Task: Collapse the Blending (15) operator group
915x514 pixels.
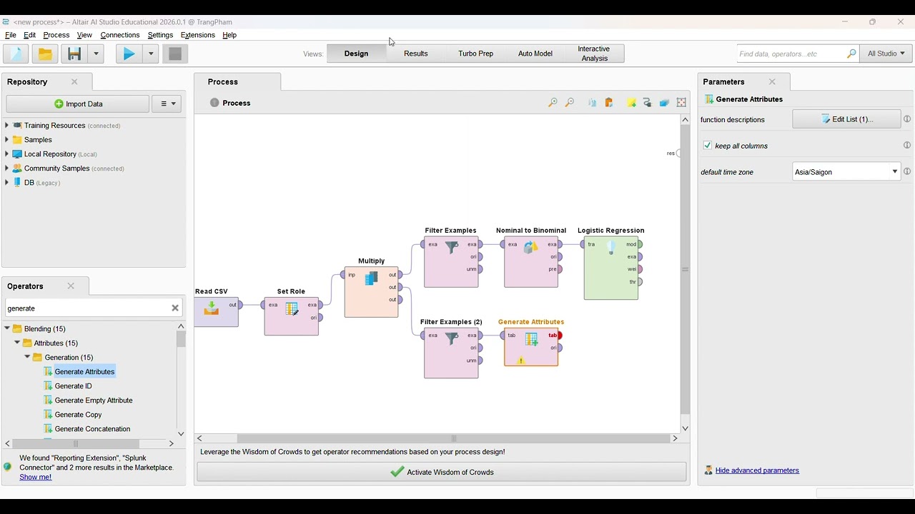Action: coord(7,329)
